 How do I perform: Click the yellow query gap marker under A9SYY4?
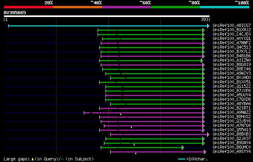click(x=136, y=153)
